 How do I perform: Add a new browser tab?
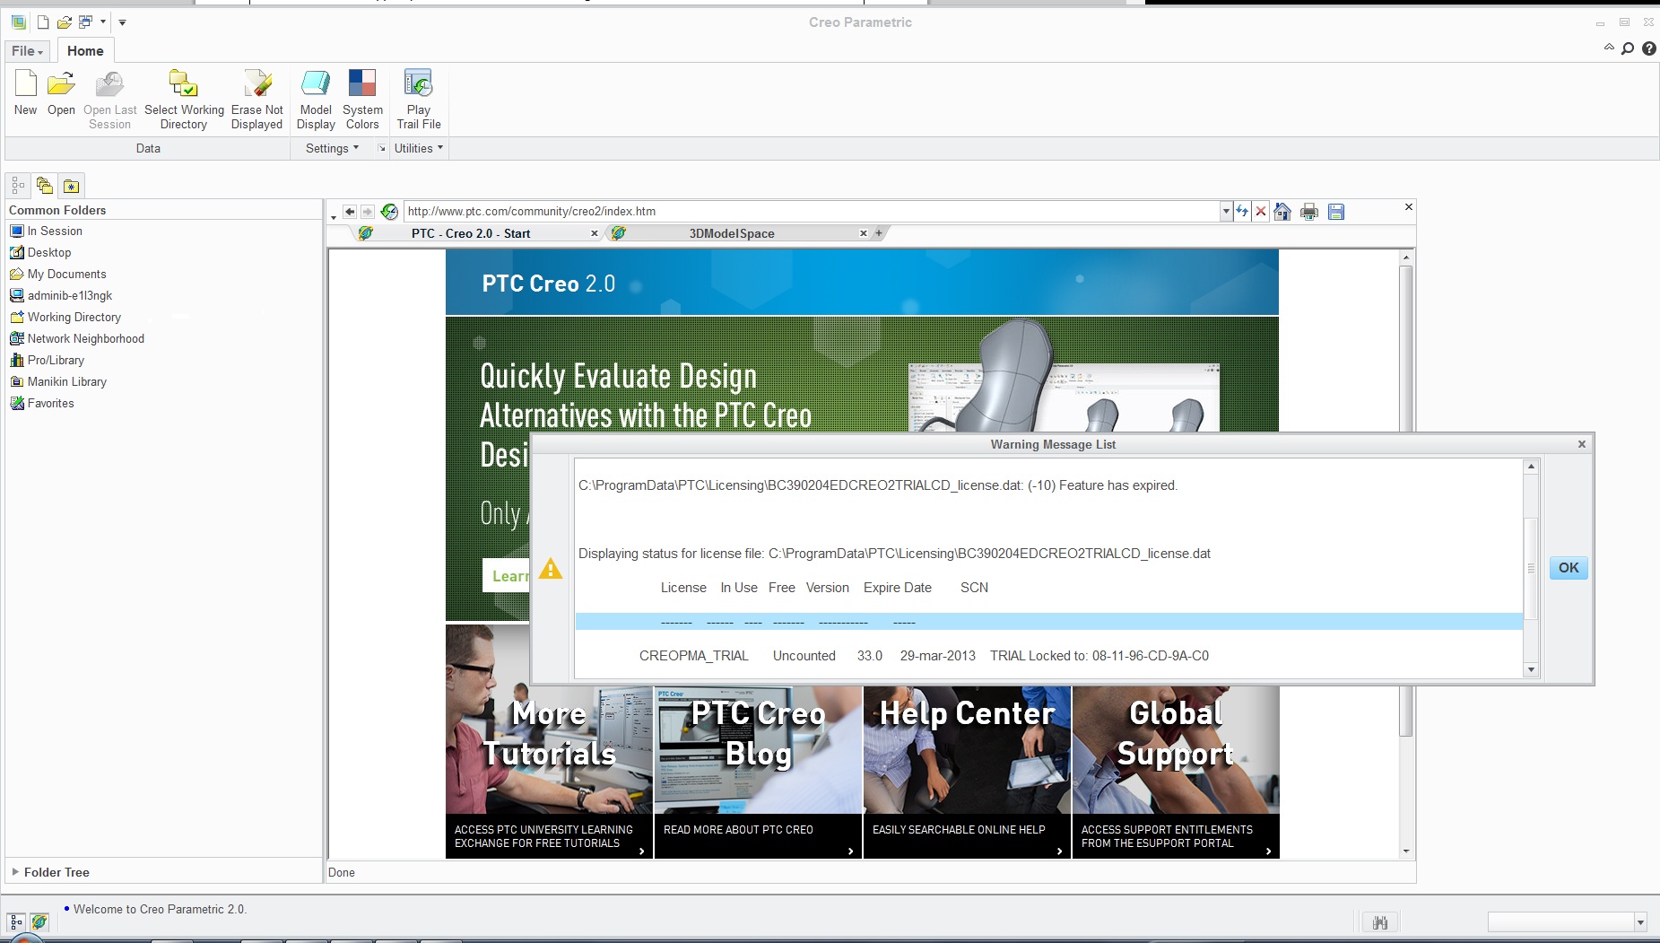(879, 233)
